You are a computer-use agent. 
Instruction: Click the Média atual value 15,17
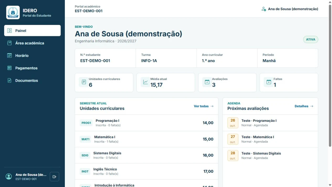[x=156, y=85]
